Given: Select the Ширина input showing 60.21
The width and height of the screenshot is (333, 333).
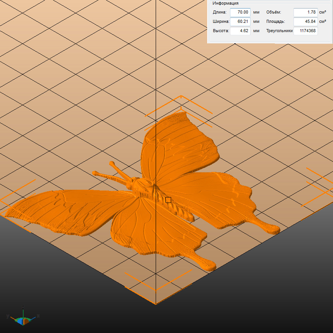Looking at the screenshot, I should pyautogui.click(x=240, y=22).
